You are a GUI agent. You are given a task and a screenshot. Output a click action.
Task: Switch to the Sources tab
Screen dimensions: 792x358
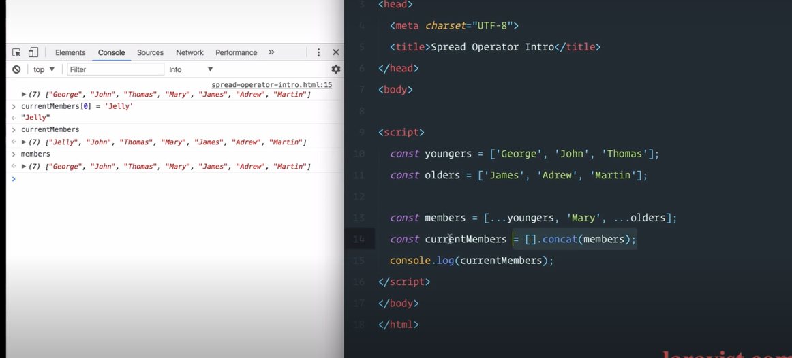pos(150,52)
